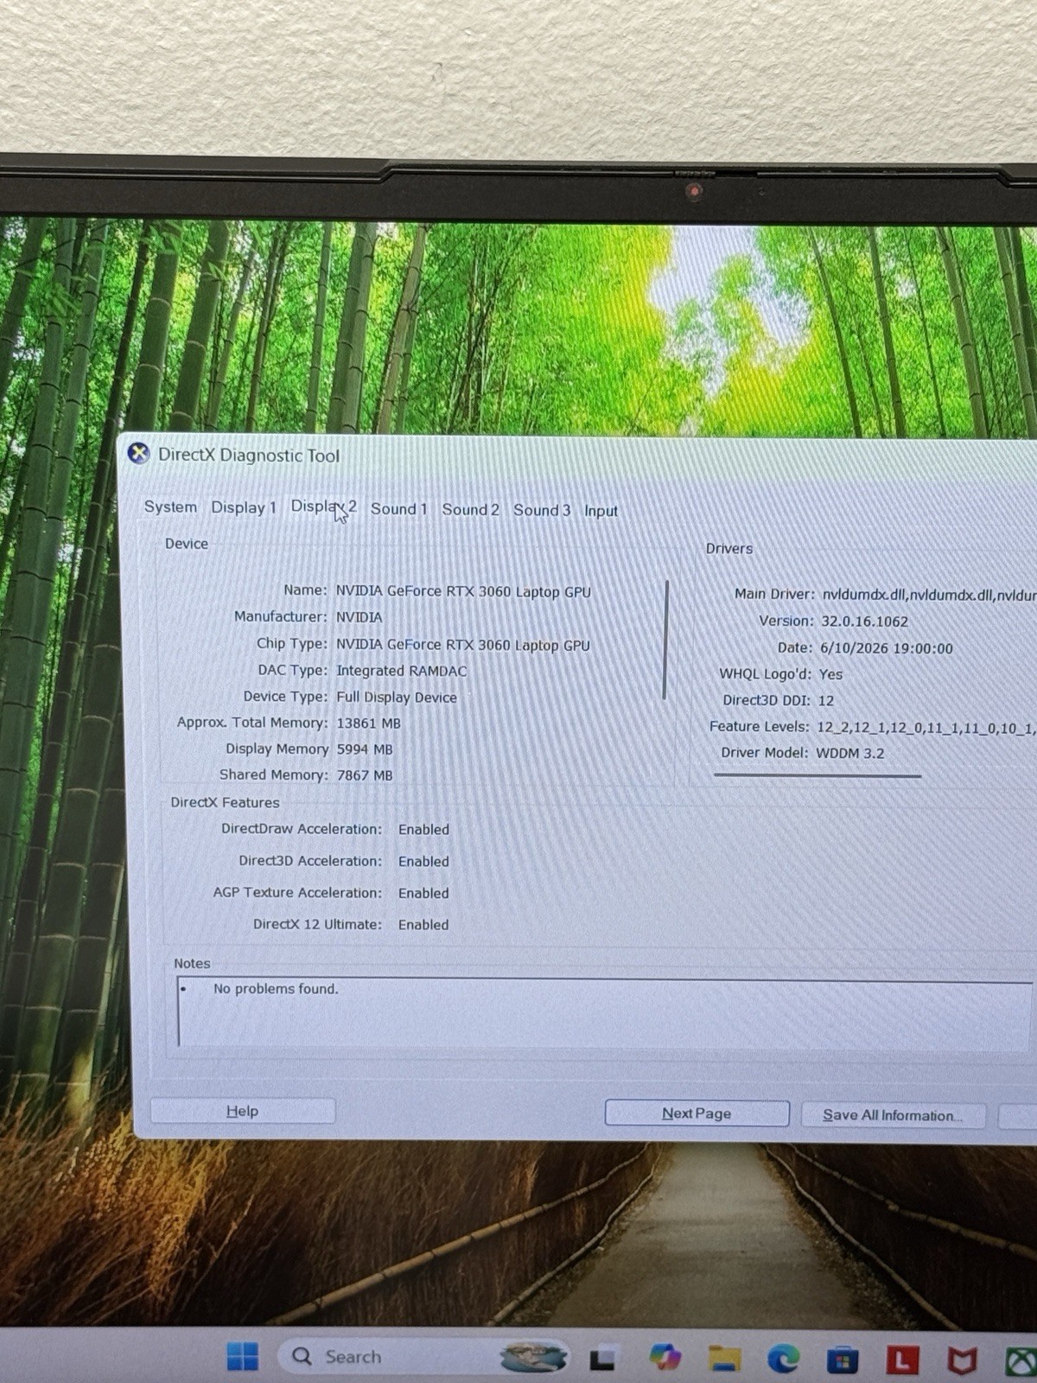This screenshot has height=1383, width=1037.
Task: Click the search highlight image in Search box
Action: pos(533,1356)
